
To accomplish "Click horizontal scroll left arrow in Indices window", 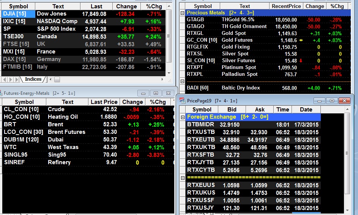I will 50,79.
